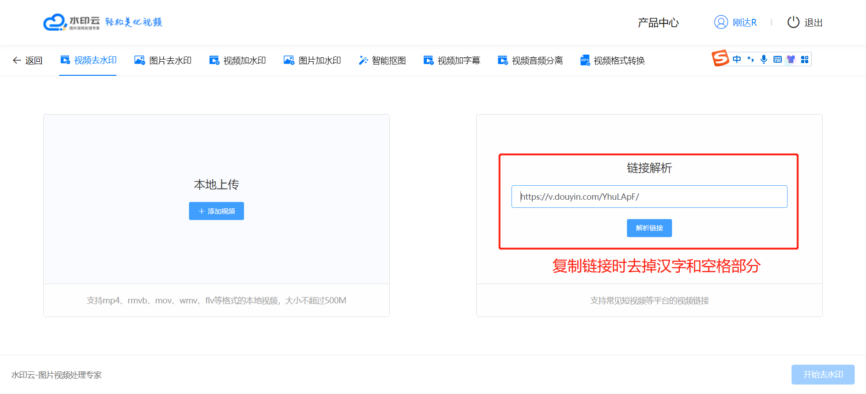The width and height of the screenshot is (866, 394).
Task: Click the 开始去水印 button
Action: click(x=823, y=375)
